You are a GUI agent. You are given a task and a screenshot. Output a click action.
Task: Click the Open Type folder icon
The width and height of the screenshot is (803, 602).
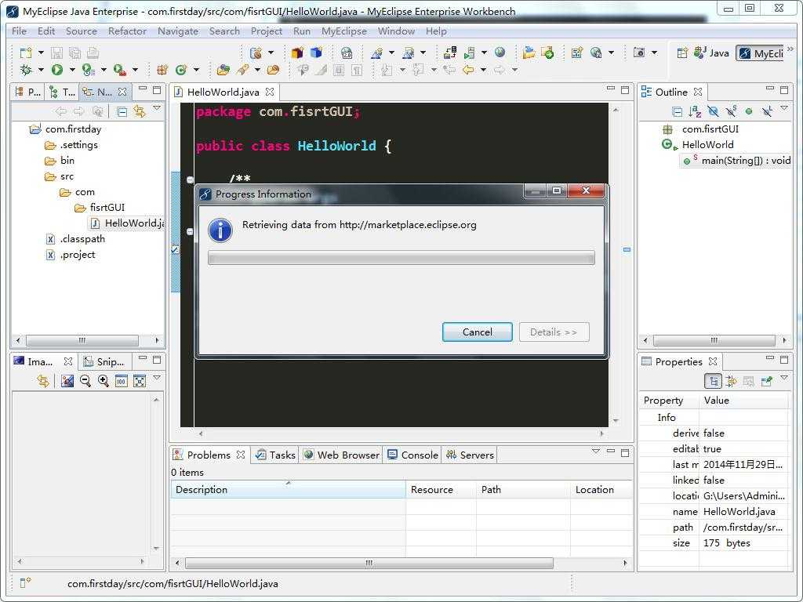223,70
